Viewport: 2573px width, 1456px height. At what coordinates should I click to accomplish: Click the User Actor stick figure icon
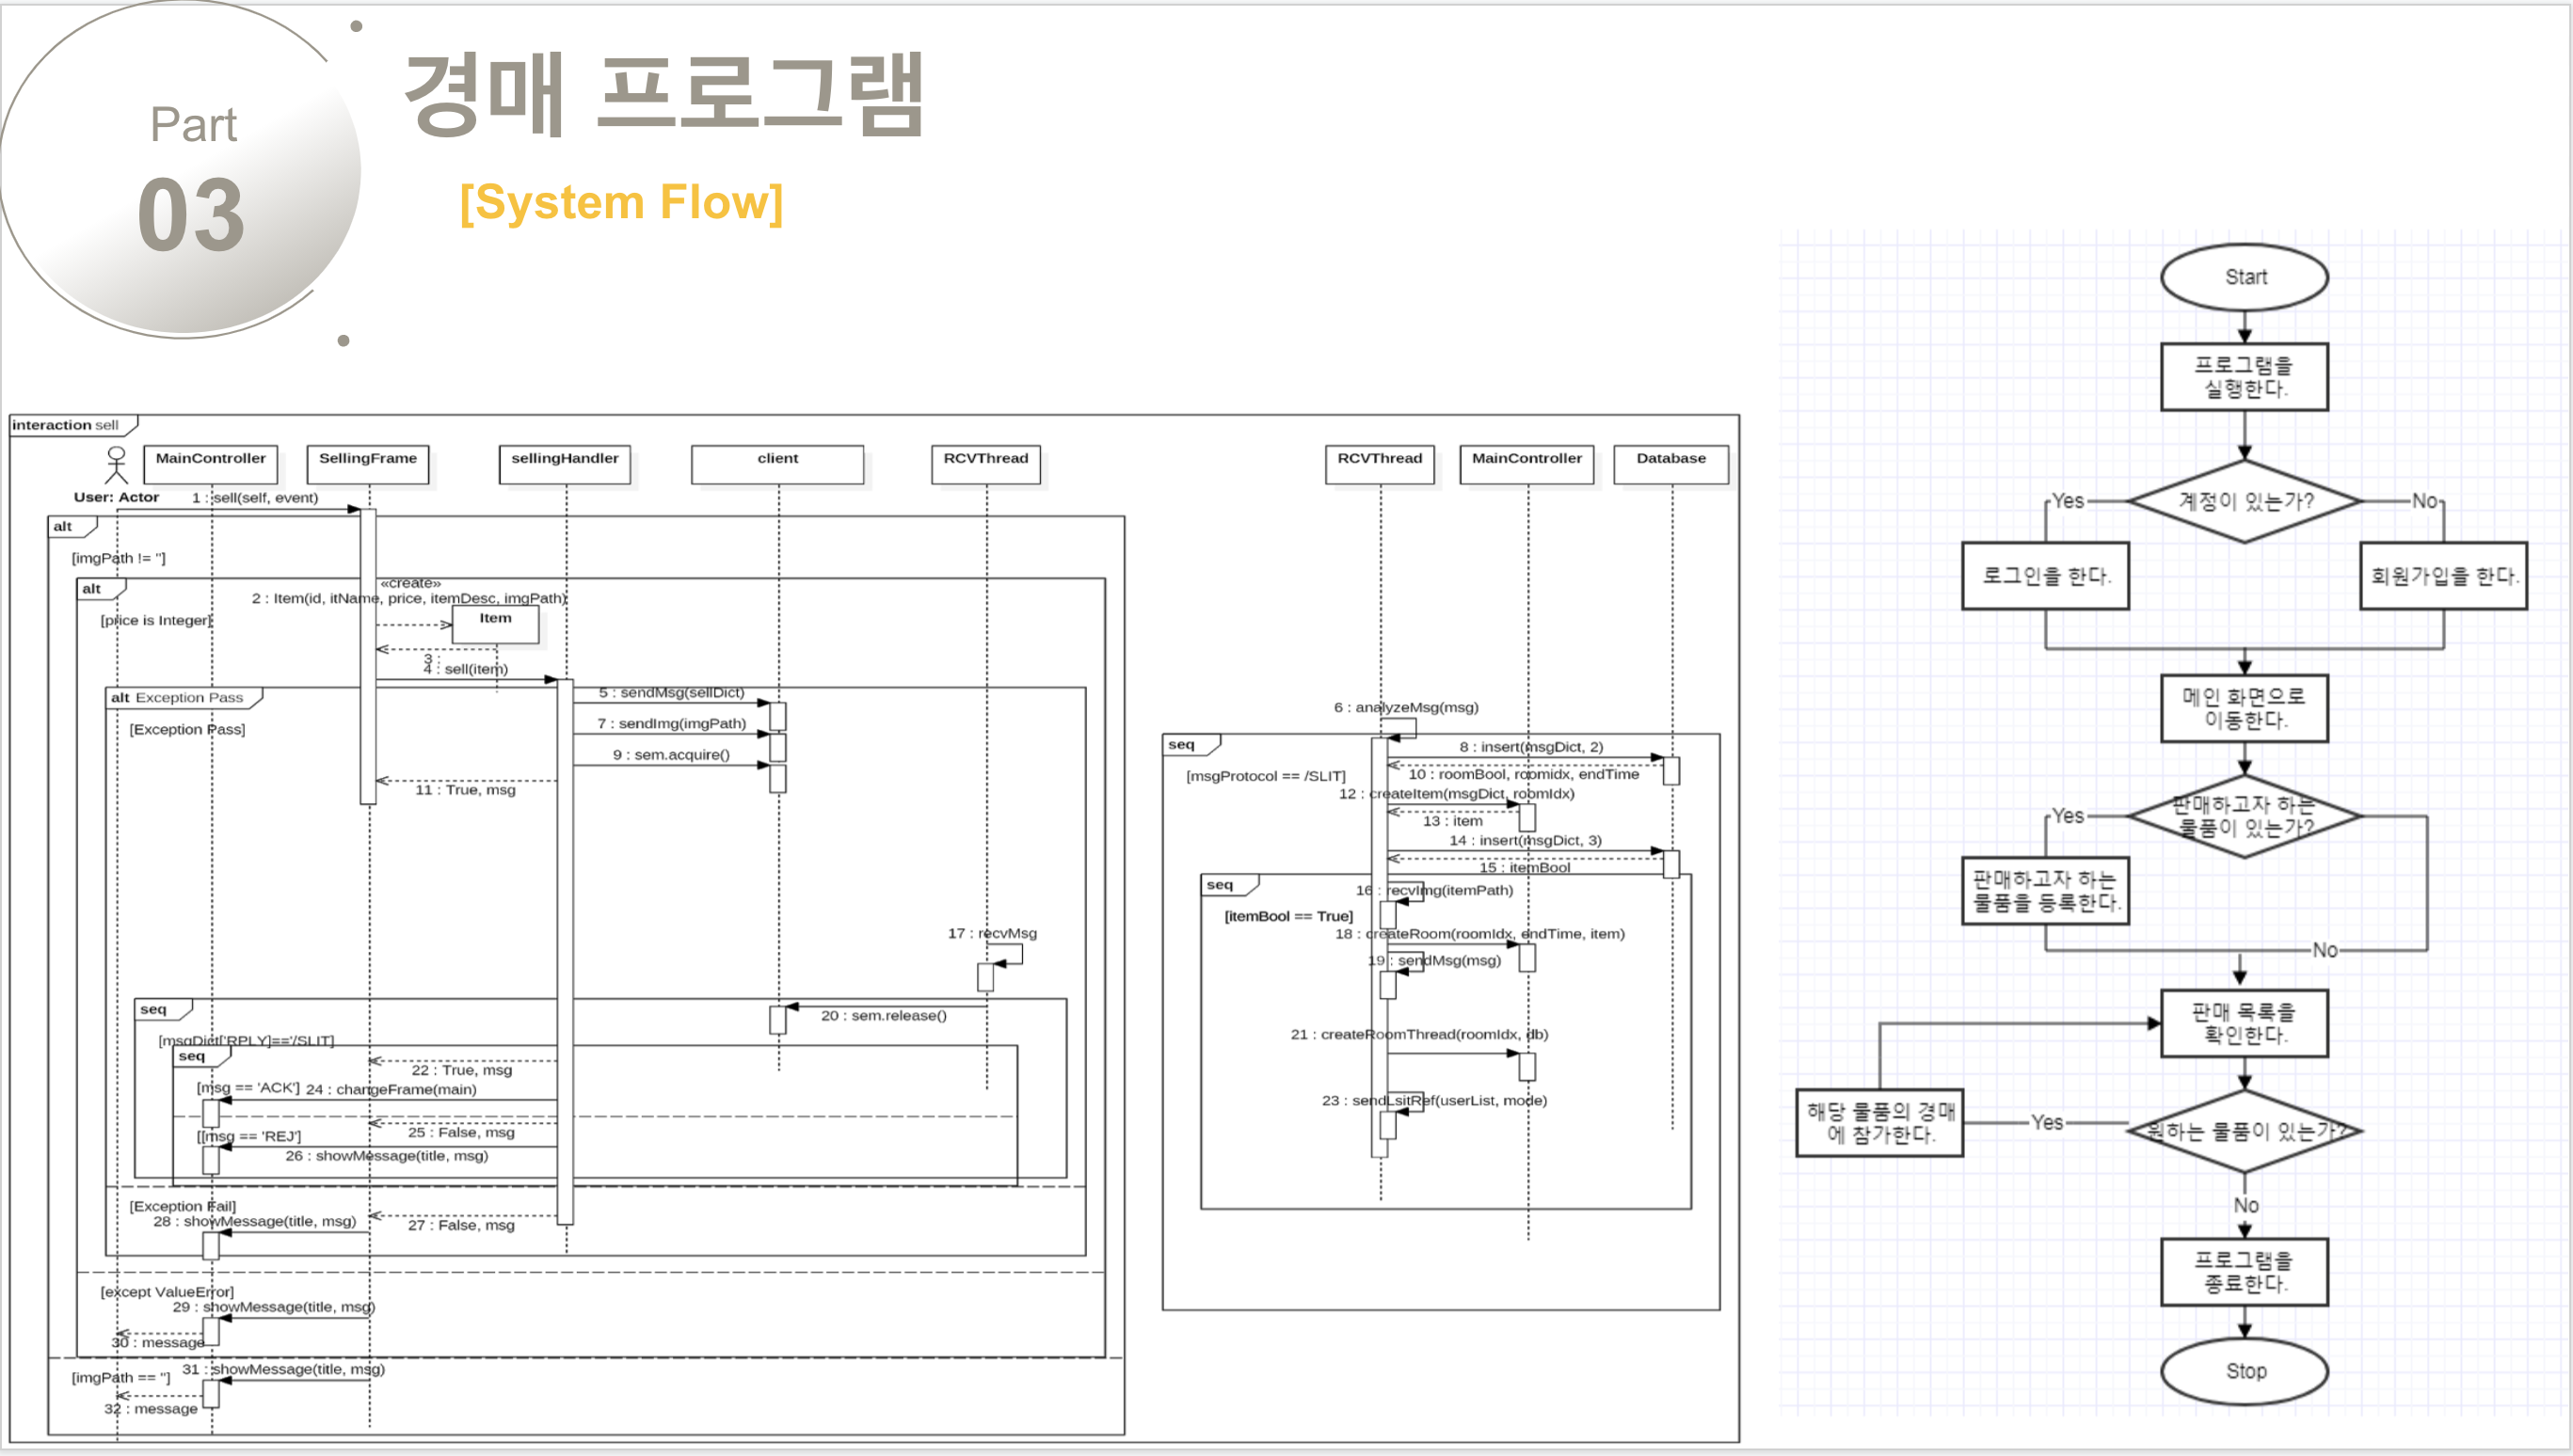tap(116, 466)
